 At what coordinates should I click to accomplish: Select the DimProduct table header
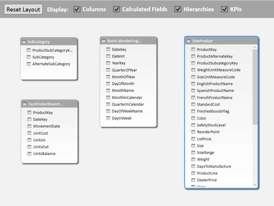click(x=222, y=41)
